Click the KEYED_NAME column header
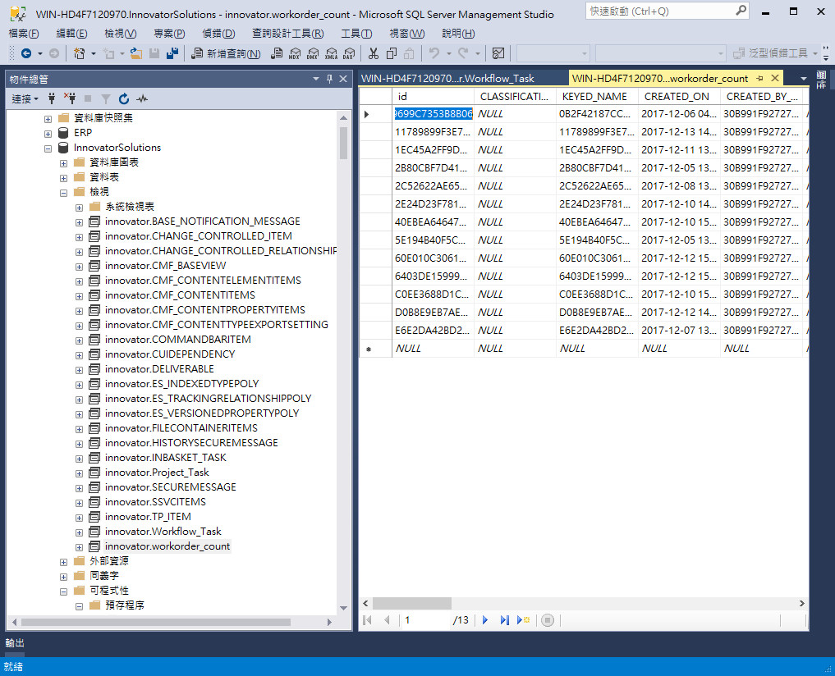 (x=597, y=96)
